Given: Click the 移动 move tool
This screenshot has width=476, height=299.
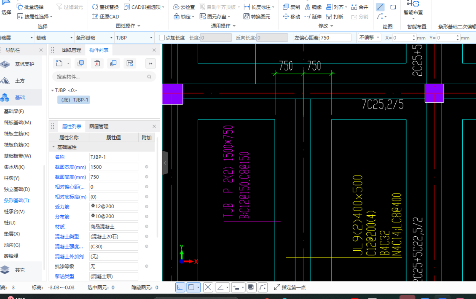Looking at the screenshot, I should click(291, 17).
